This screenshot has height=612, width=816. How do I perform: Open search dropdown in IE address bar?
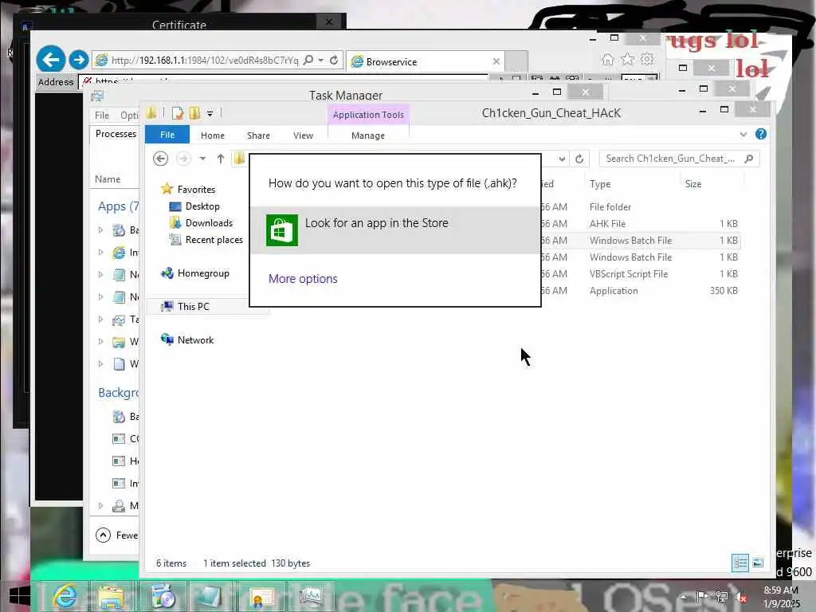tap(320, 60)
